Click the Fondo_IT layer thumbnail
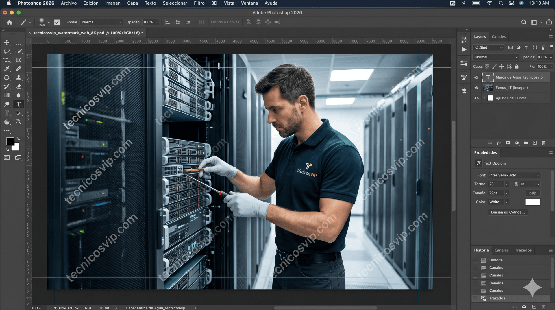555x310 pixels. [488, 88]
